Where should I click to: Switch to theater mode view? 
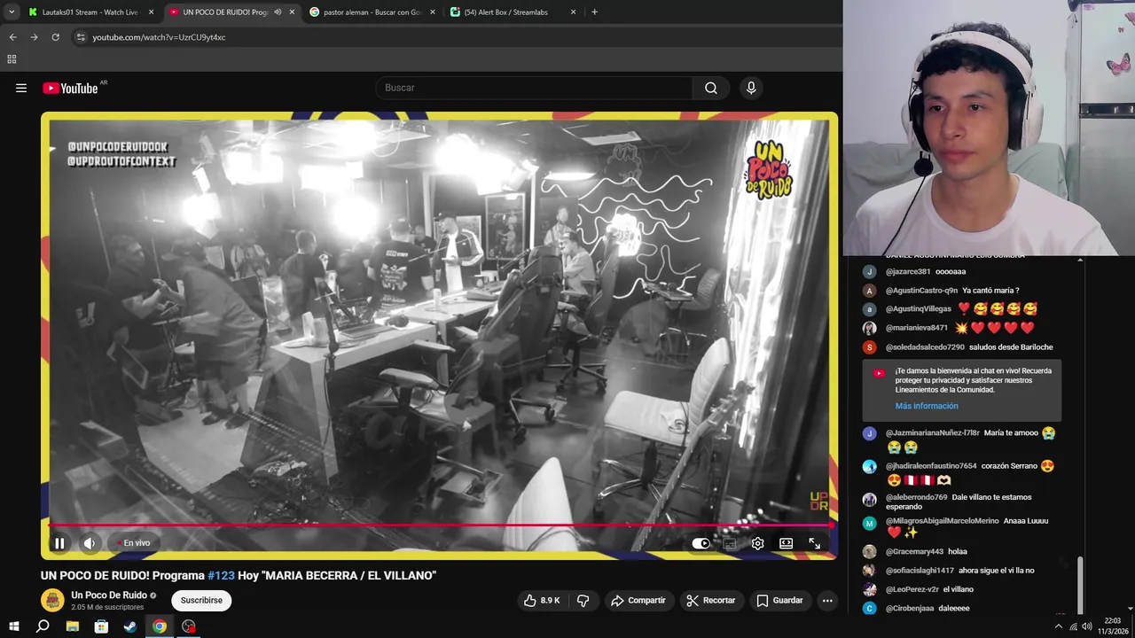(x=786, y=543)
